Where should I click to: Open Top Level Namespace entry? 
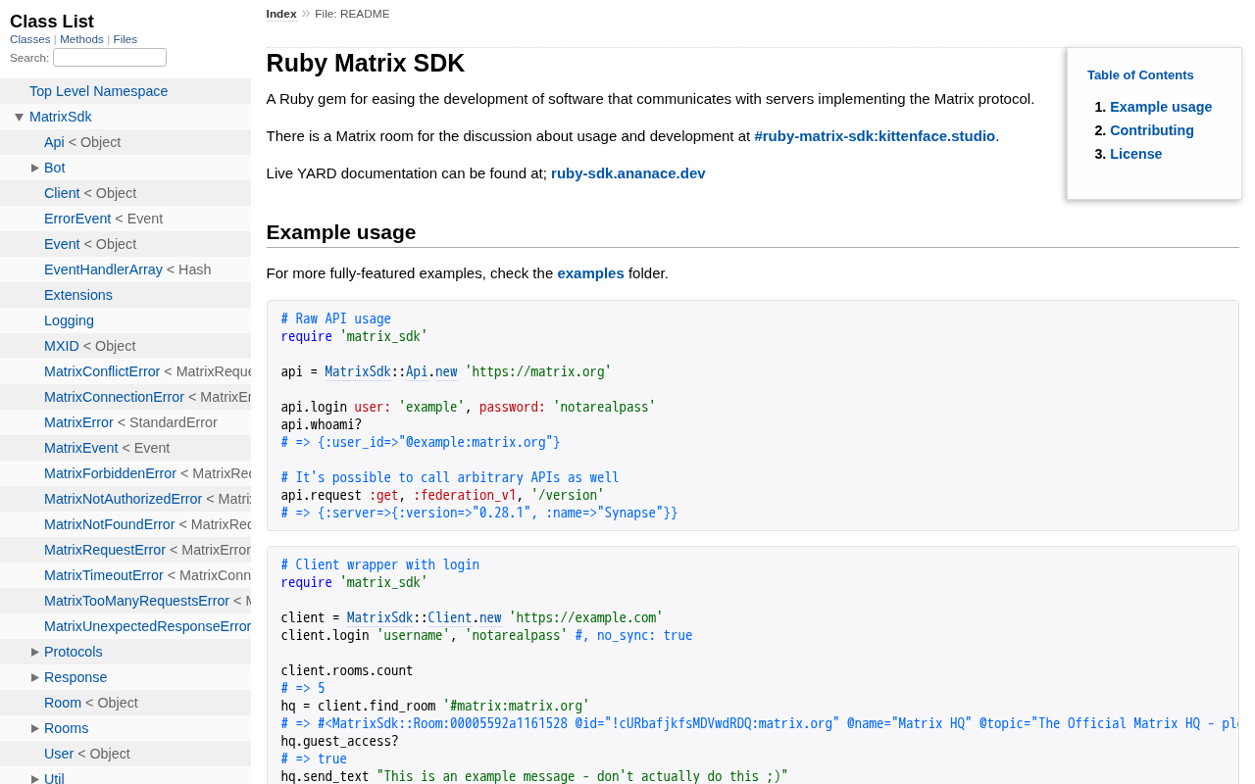[x=98, y=91]
